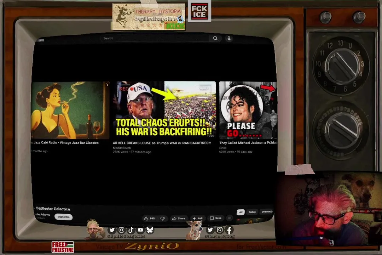Open the Ask AI button
This screenshot has width=382, height=255.
(198, 218)
